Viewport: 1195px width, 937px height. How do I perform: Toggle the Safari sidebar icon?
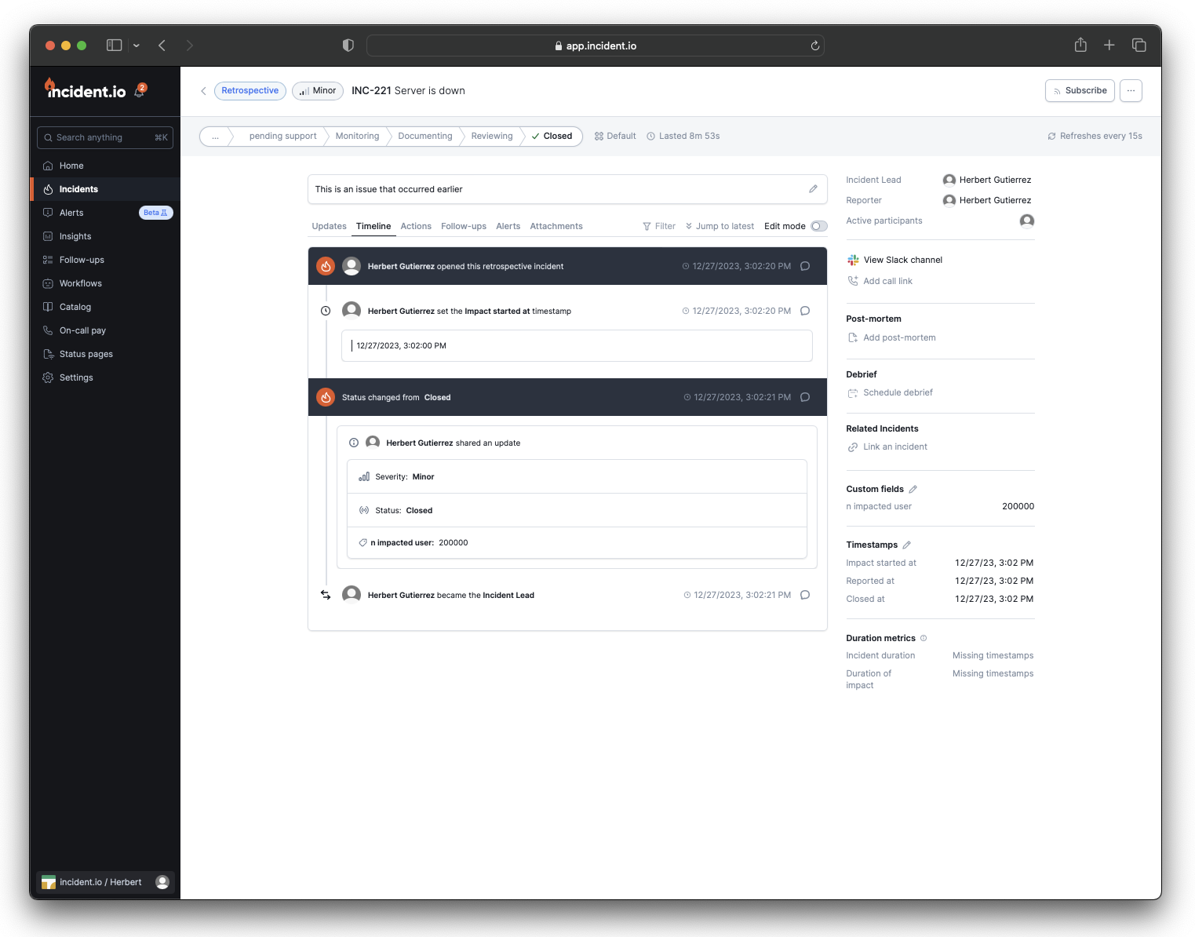[x=115, y=46]
